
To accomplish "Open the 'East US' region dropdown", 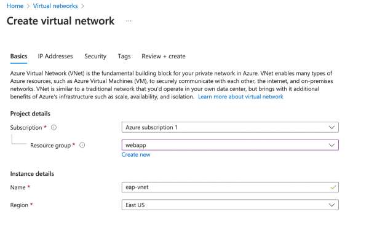I will (230, 205).
